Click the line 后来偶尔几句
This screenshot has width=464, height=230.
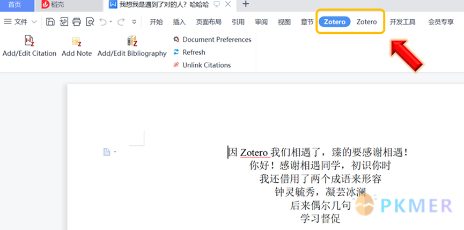(320, 205)
